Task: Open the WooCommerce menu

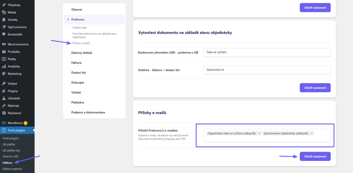Action: point(17,44)
